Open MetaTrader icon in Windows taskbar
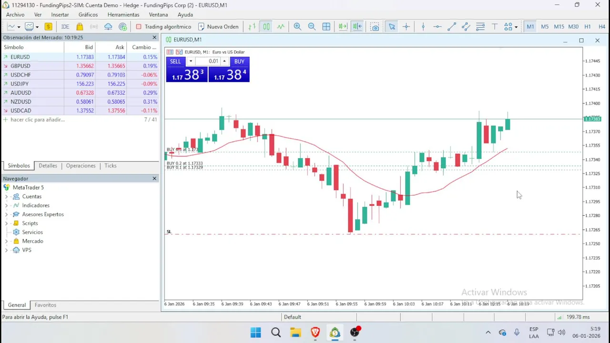This screenshot has height=343, width=610. click(335, 333)
